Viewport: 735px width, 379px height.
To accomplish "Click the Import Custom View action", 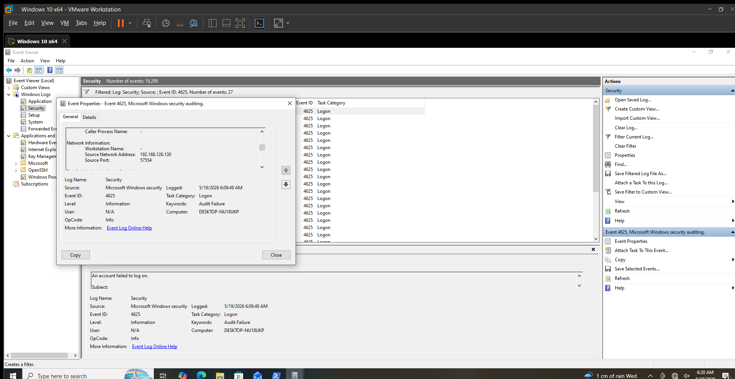I will click(x=637, y=118).
